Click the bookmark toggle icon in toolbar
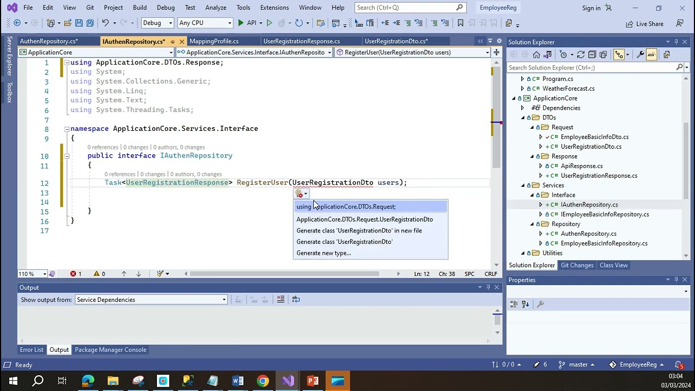The height and width of the screenshot is (391, 695). pyautogui.click(x=460, y=23)
